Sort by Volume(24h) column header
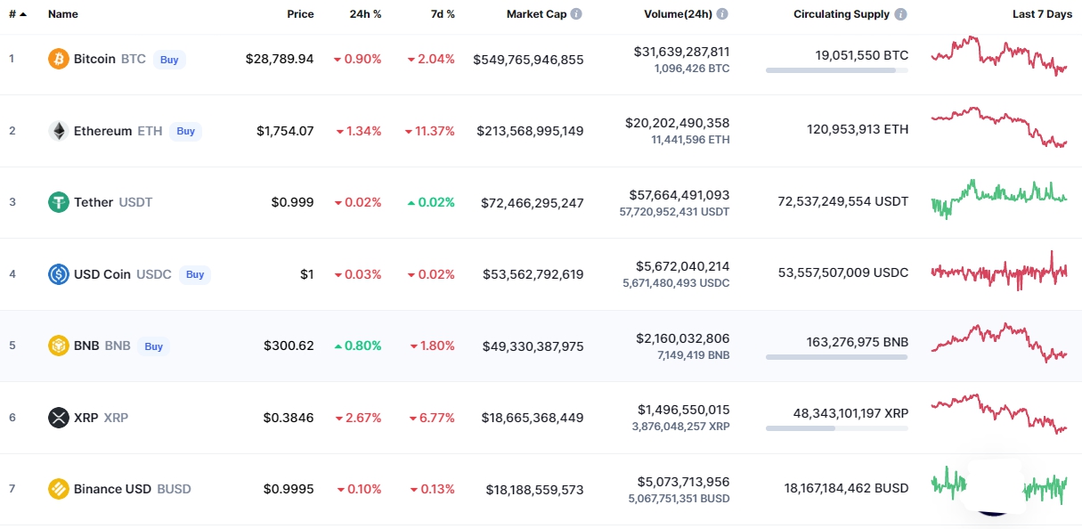 [679, 14]
